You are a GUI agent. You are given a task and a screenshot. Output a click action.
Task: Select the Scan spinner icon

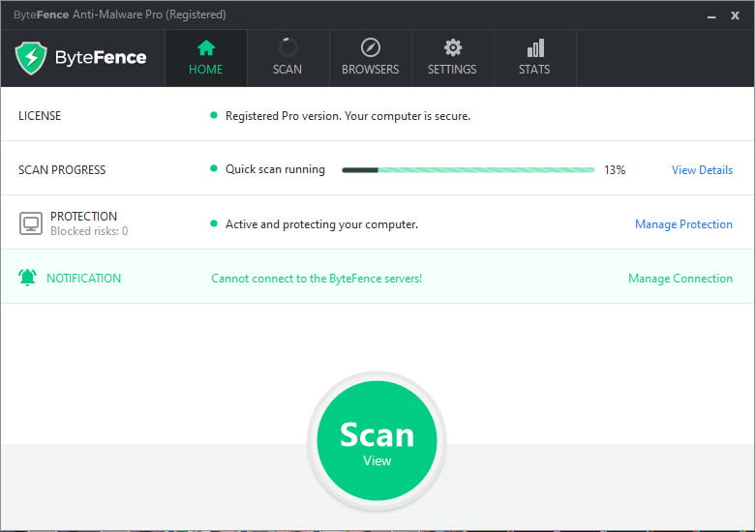coord(287,47)
